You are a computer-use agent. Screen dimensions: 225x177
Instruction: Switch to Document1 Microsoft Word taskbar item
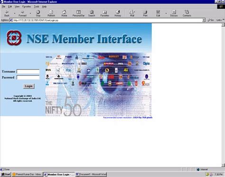pyautogui.click(x=91, y=174)
